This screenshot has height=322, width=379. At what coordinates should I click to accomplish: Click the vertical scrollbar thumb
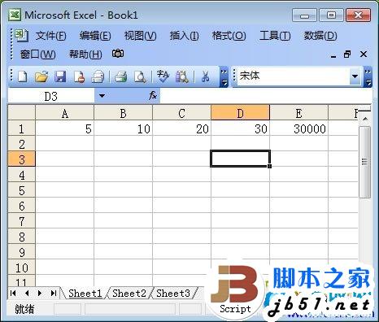pos(365,162)
